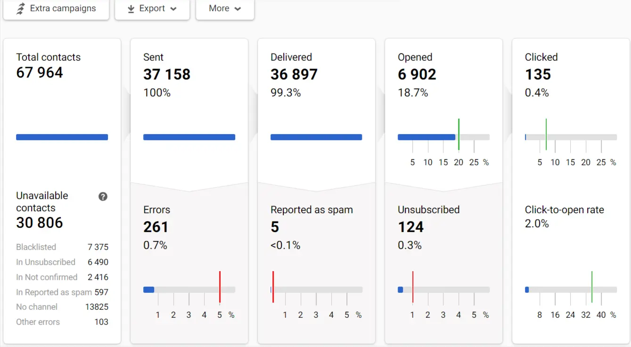Click the Blacklisted row label

click(36, 247)
